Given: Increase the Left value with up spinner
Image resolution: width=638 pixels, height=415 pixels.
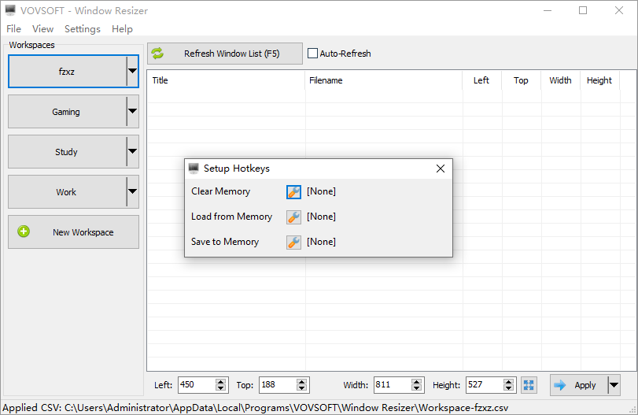Looking at the screenshot, I should [220, 382].
